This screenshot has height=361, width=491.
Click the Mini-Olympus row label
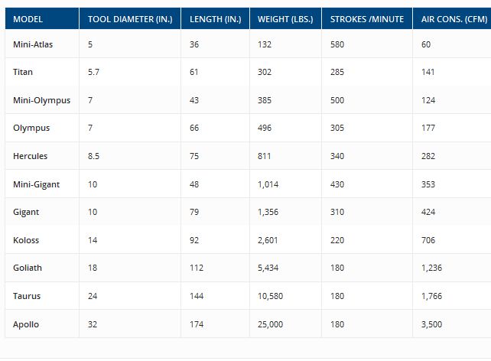[x=41, y=100]
